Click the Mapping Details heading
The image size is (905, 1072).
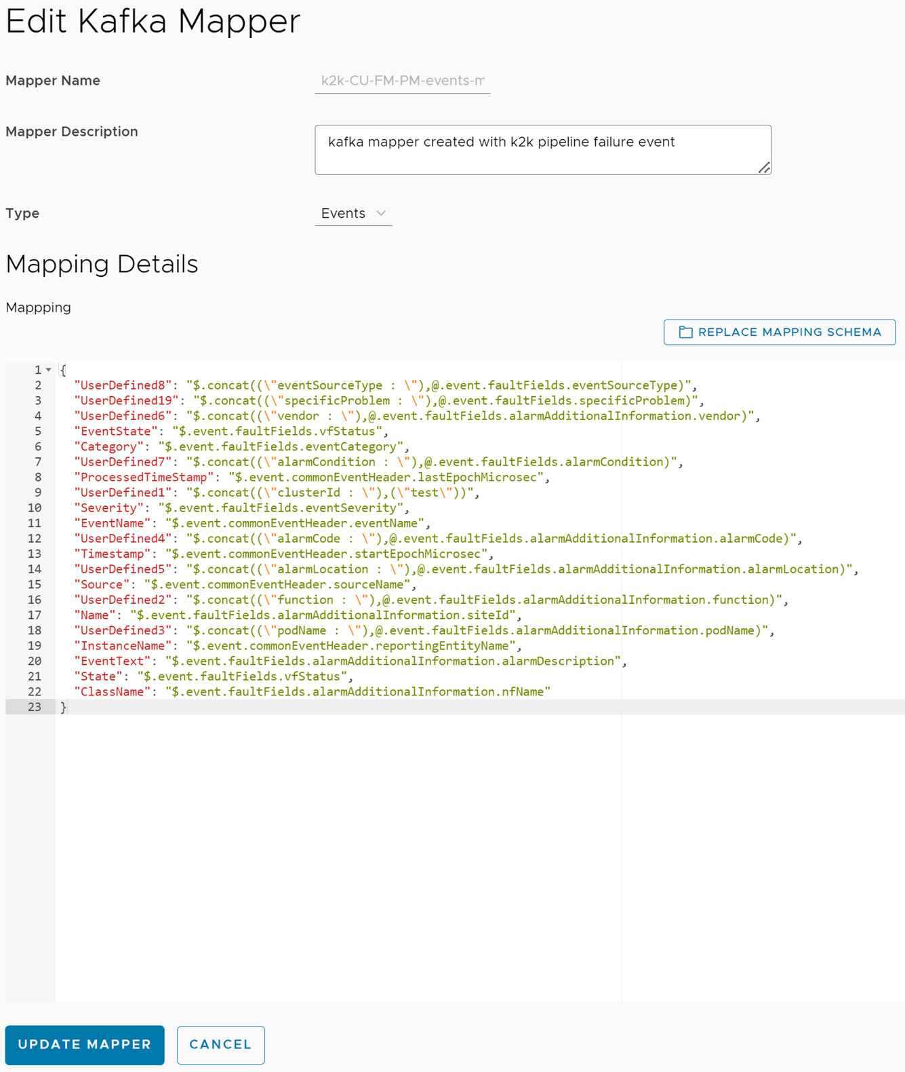[102, 264]
